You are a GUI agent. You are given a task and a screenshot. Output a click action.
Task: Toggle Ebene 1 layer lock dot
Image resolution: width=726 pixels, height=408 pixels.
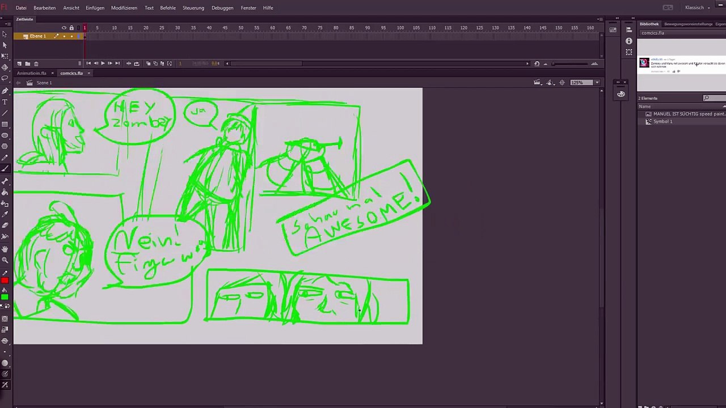[x=71, y=36]
